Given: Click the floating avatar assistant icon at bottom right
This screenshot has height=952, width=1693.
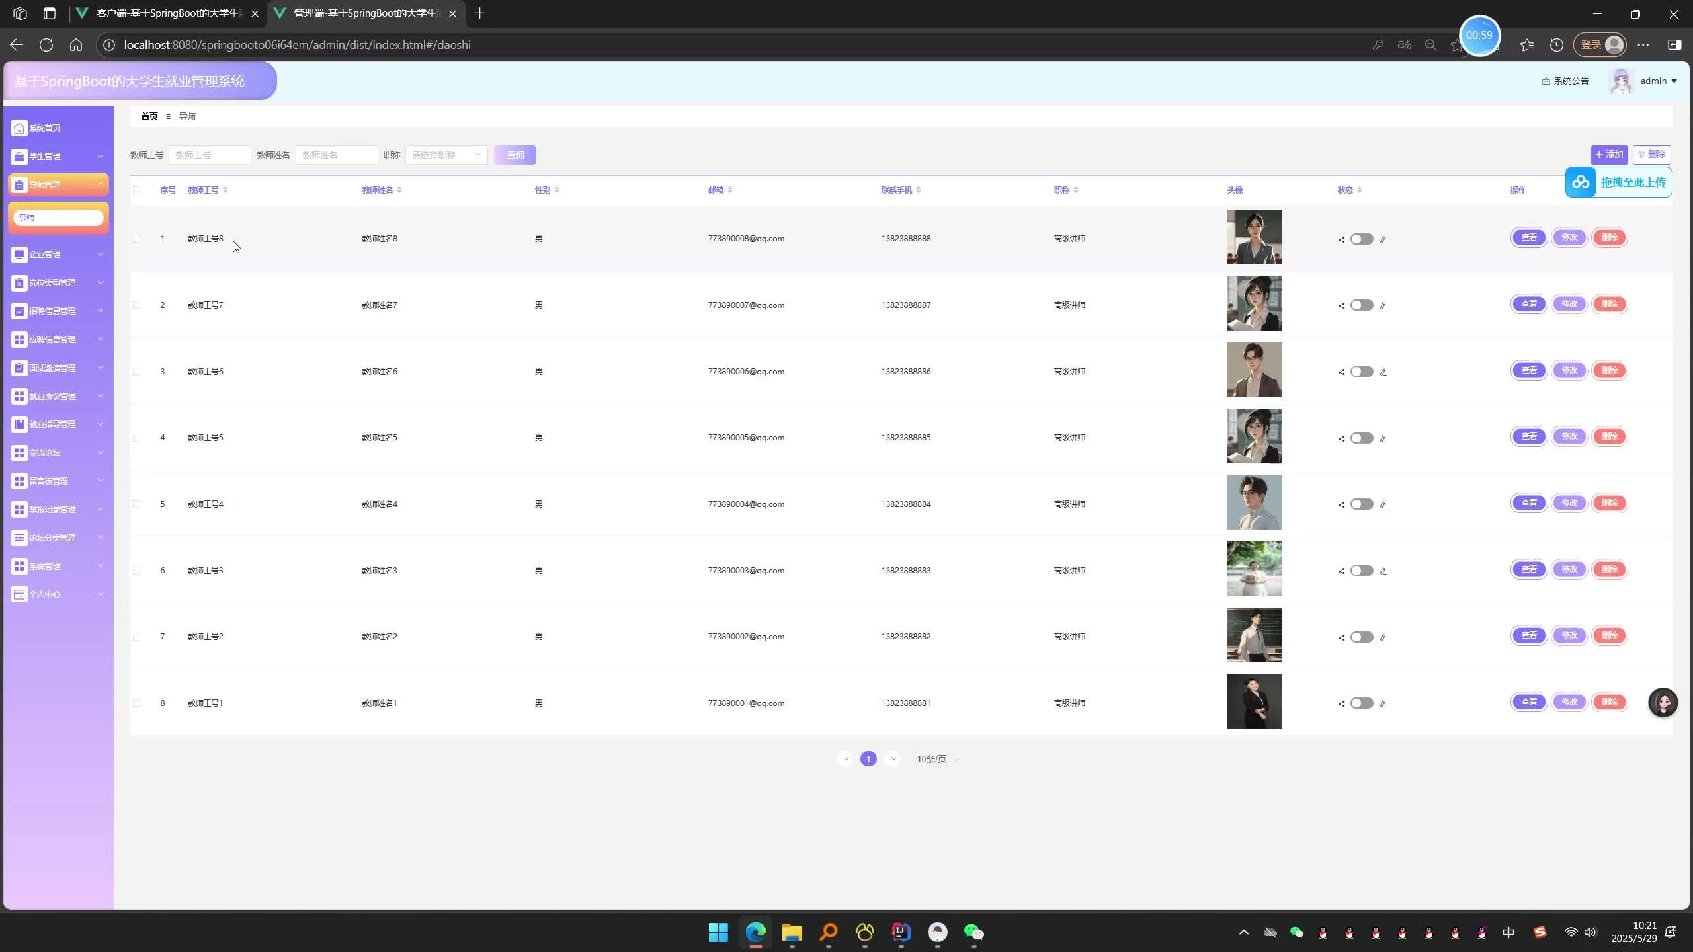Looking at the screenshot, I should 1663,702.
